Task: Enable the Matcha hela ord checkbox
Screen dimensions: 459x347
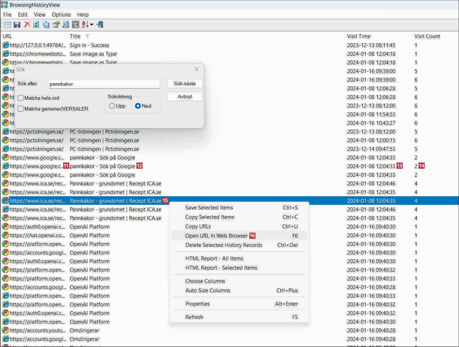Action: pyautogui.click(x=21, y=98)
